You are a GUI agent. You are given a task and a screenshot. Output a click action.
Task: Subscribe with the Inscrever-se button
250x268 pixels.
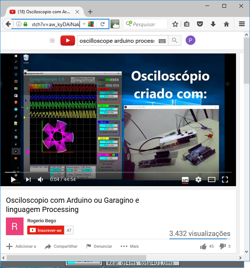(46, 230)
